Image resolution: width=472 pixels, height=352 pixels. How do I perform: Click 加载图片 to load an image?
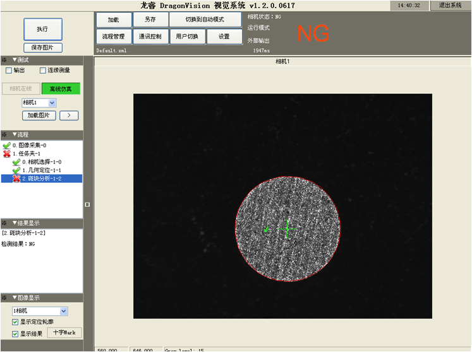(39, 115)
